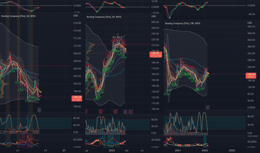Click the Apr label on 1D time axis
Viewport: 260px width, 153px height.
pos(127,150)
